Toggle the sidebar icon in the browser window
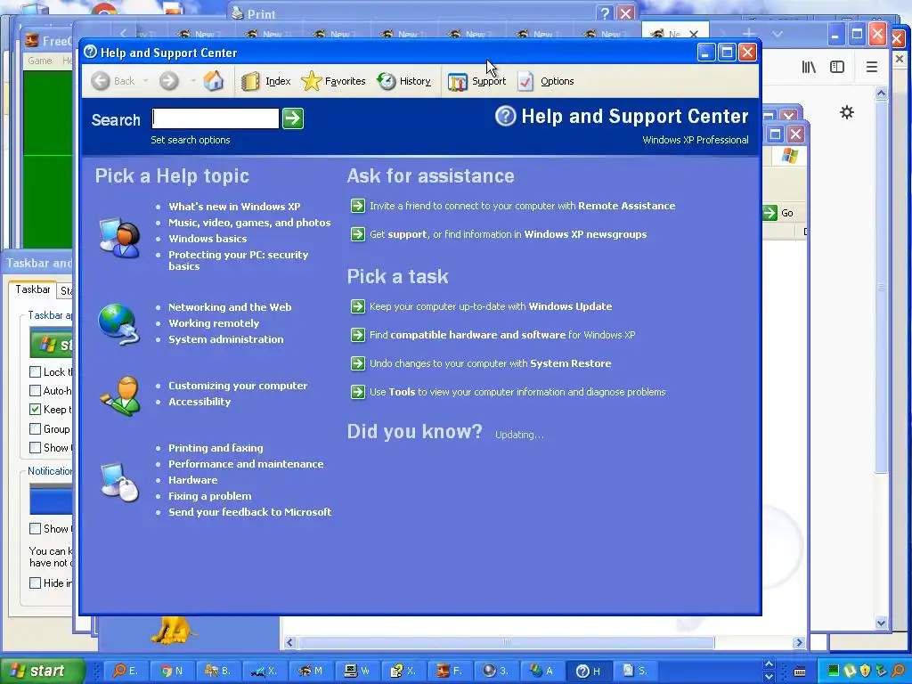The width and height of the screenshot is (912, 684). coord(837,67)
